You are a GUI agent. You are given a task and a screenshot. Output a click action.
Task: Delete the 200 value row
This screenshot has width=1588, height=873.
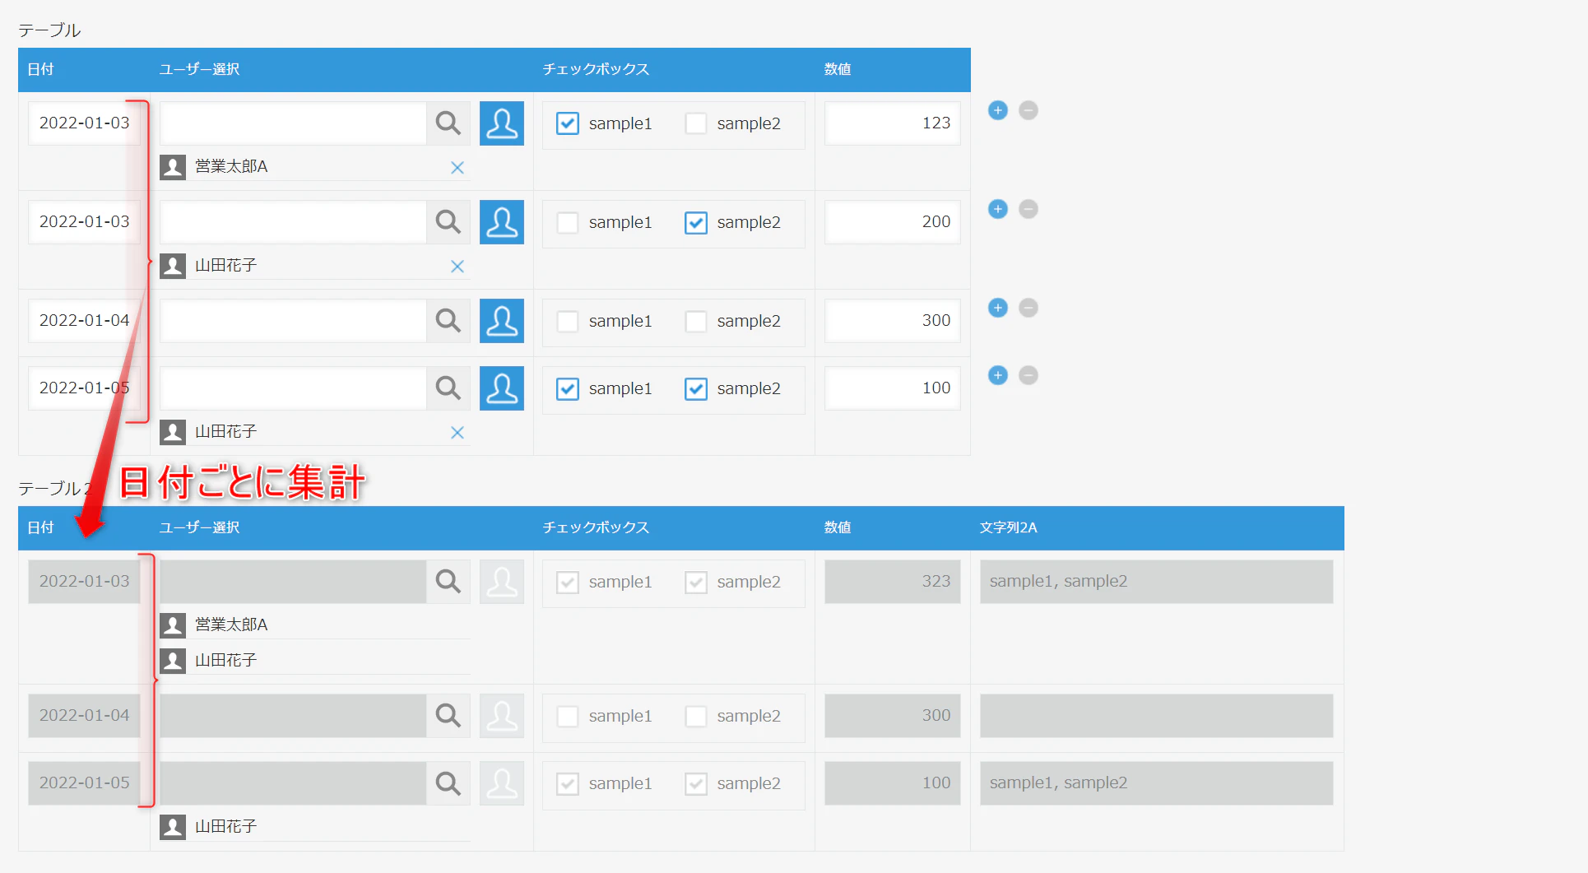click(1028, 209)
